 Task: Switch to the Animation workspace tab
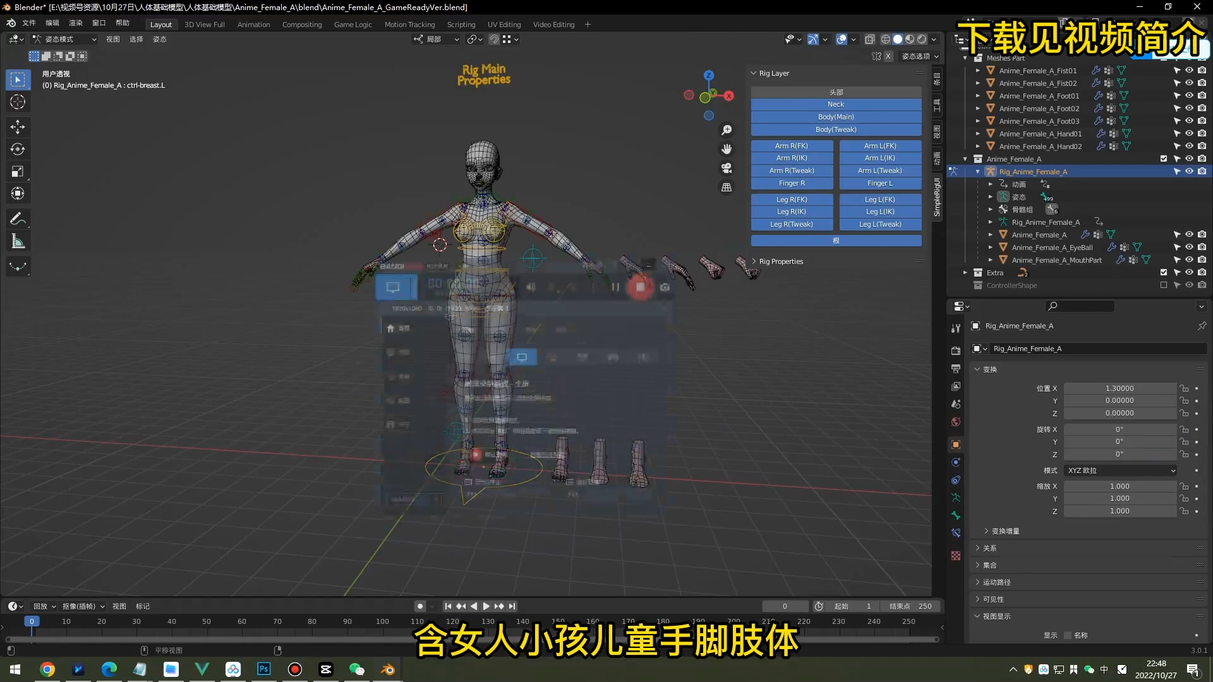tap(253, 25)
